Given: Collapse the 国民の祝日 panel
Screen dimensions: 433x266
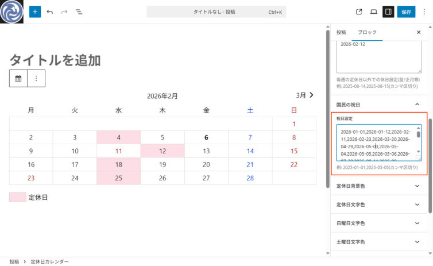Looking at the screenshot, I should point(417,105).
